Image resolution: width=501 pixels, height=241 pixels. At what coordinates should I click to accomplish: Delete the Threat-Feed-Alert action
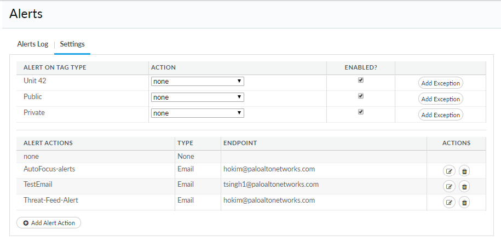tap(464, 203)
